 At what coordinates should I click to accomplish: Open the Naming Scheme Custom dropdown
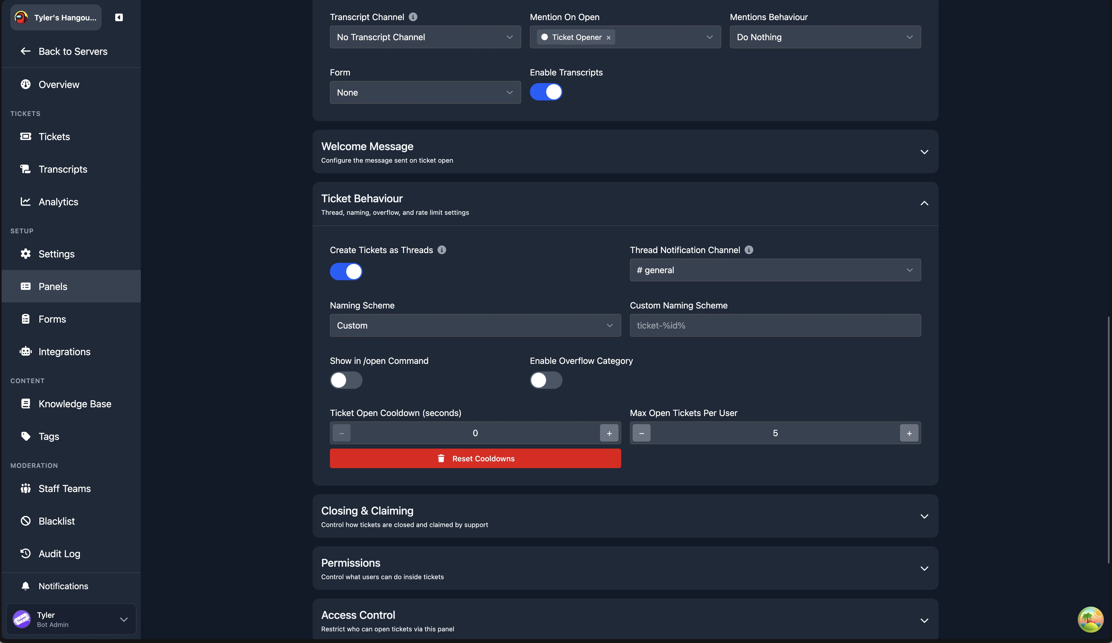coord(475,326)
